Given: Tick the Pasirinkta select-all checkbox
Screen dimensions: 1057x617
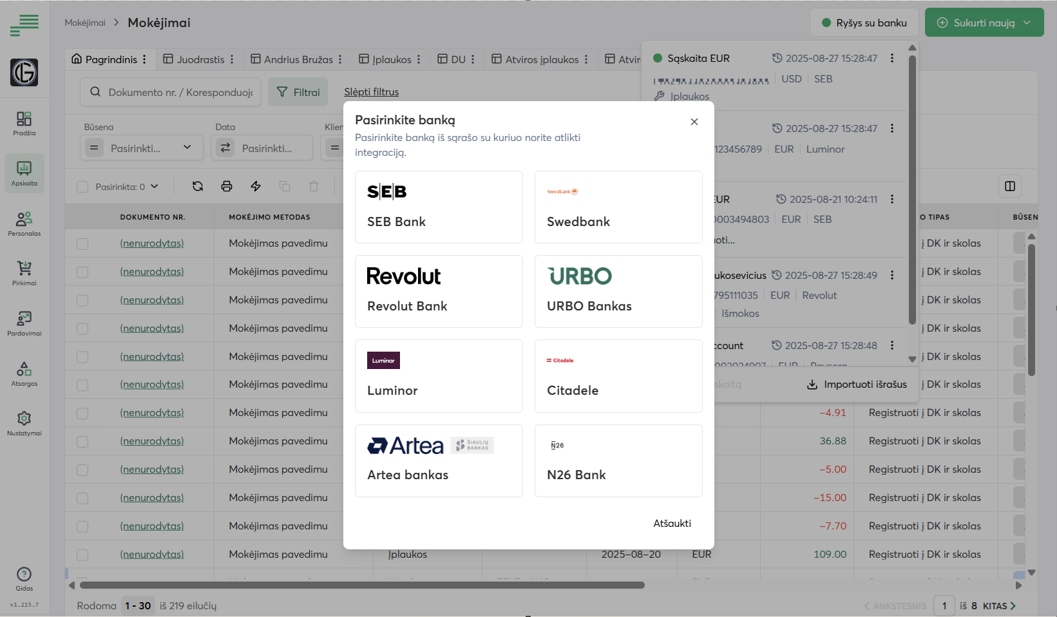Looking at the screenshot, I should (82, 187).
